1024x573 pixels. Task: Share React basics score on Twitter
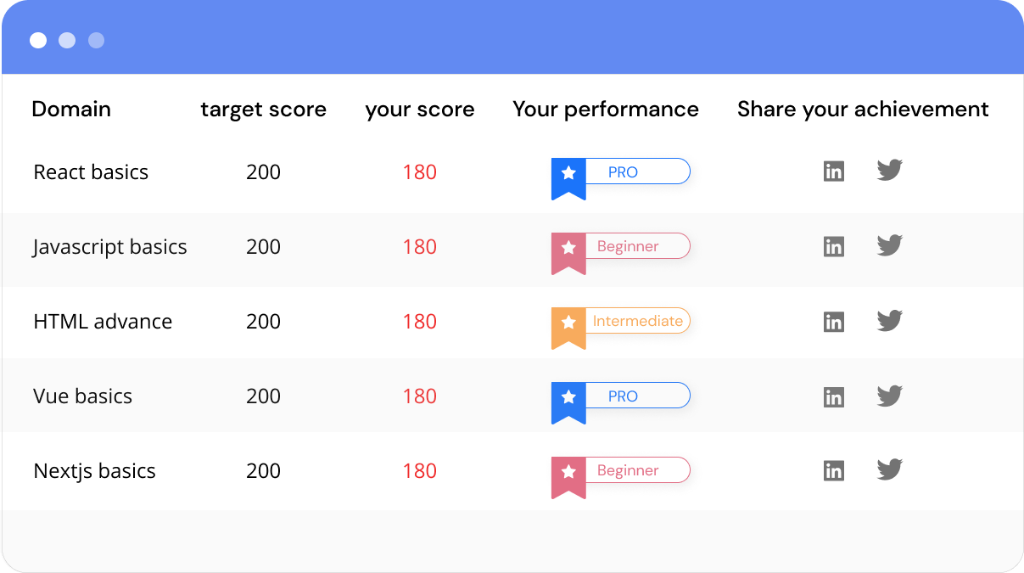tap(889, 171)
